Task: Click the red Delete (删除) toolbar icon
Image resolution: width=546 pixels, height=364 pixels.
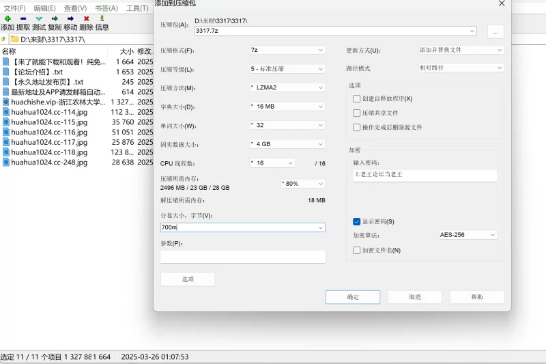Action: pyautogui.click(x=87, y=18)
